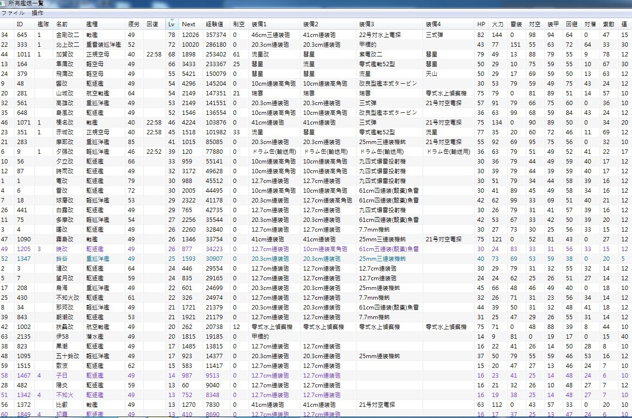Select the blue 鈴谷 heavy cruiser row
Screen dimensions: 632x418
tap(62, 259)
